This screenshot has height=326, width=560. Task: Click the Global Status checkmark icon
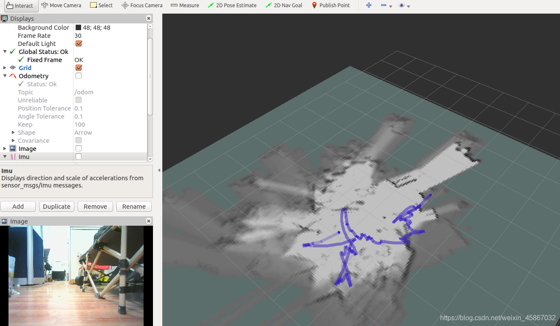[x=12, y=51]
